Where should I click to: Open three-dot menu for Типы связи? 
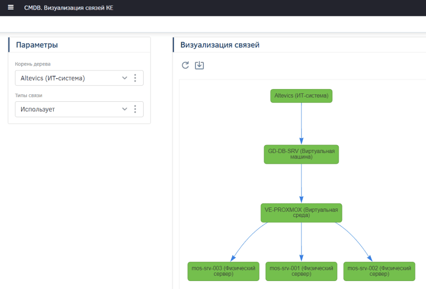click(x=135, y=109)
